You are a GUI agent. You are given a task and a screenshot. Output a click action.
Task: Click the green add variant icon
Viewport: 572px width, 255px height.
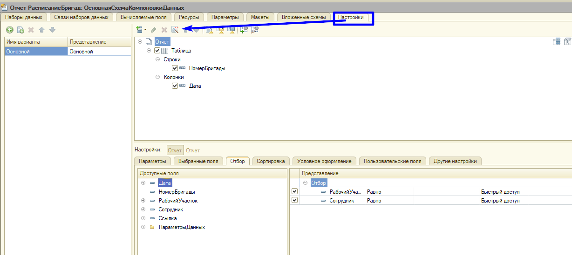9,30
